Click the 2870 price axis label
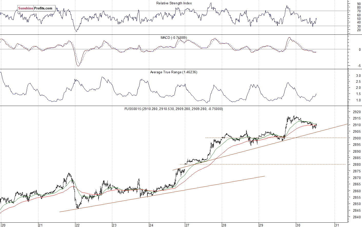This screenshot has height=227, width=362. (x=357, y=178)
